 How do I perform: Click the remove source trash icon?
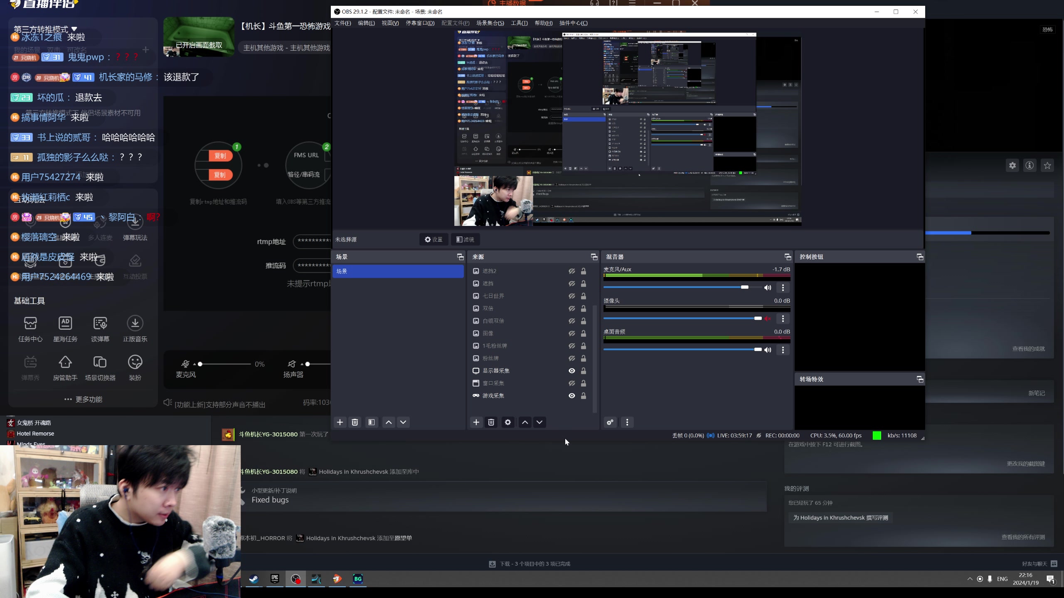[x=491, y=422]
